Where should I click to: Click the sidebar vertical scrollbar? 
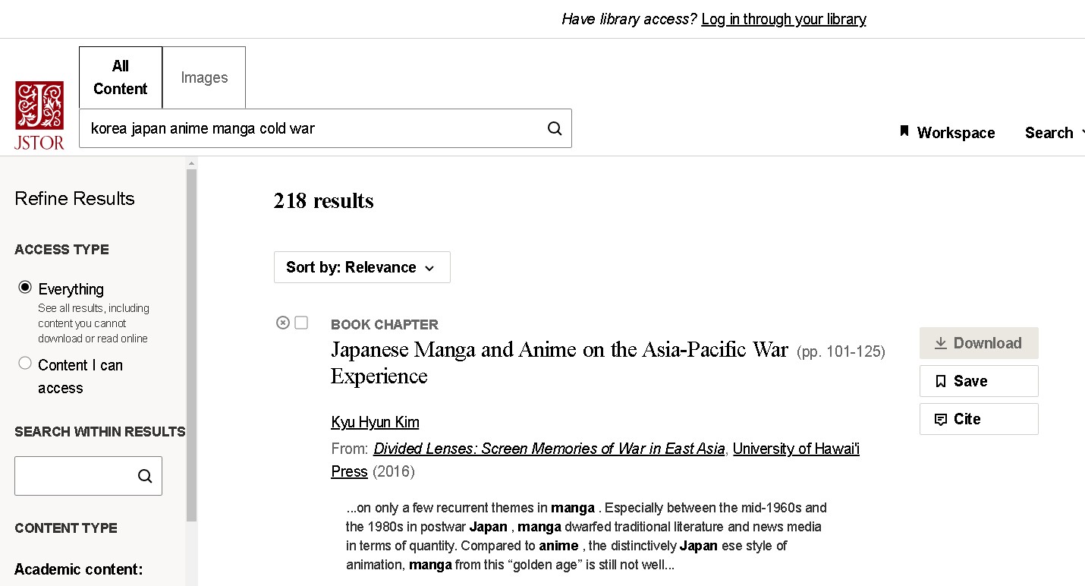191,342
